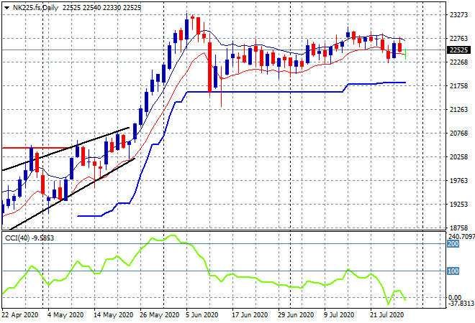Click the date label 22 Apr 2020
Image resolution: width=475 pixels, height=323 pixels.
click(x=20, y=315)
